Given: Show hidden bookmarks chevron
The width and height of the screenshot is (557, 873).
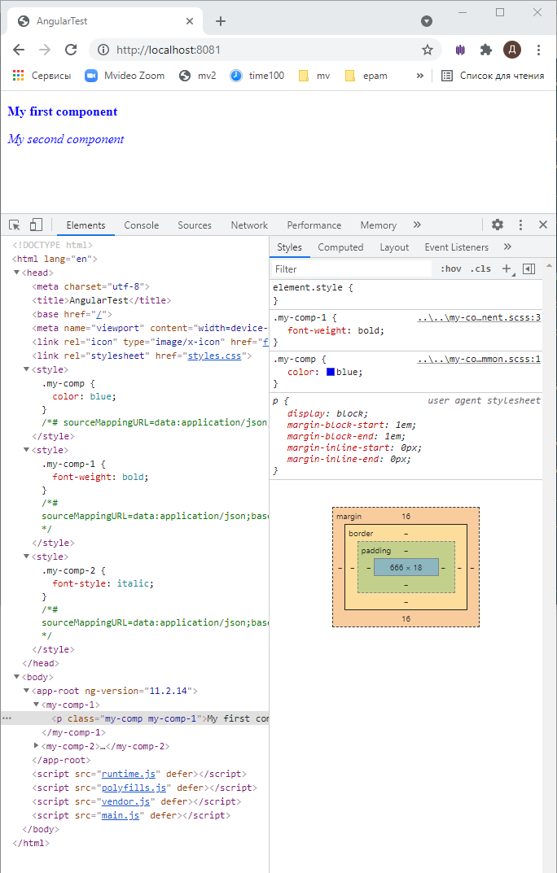Looking at the screenshot, I should coord(420,76).
